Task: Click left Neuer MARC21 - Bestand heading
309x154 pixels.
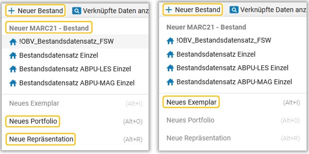Action: tap(49, 28)
